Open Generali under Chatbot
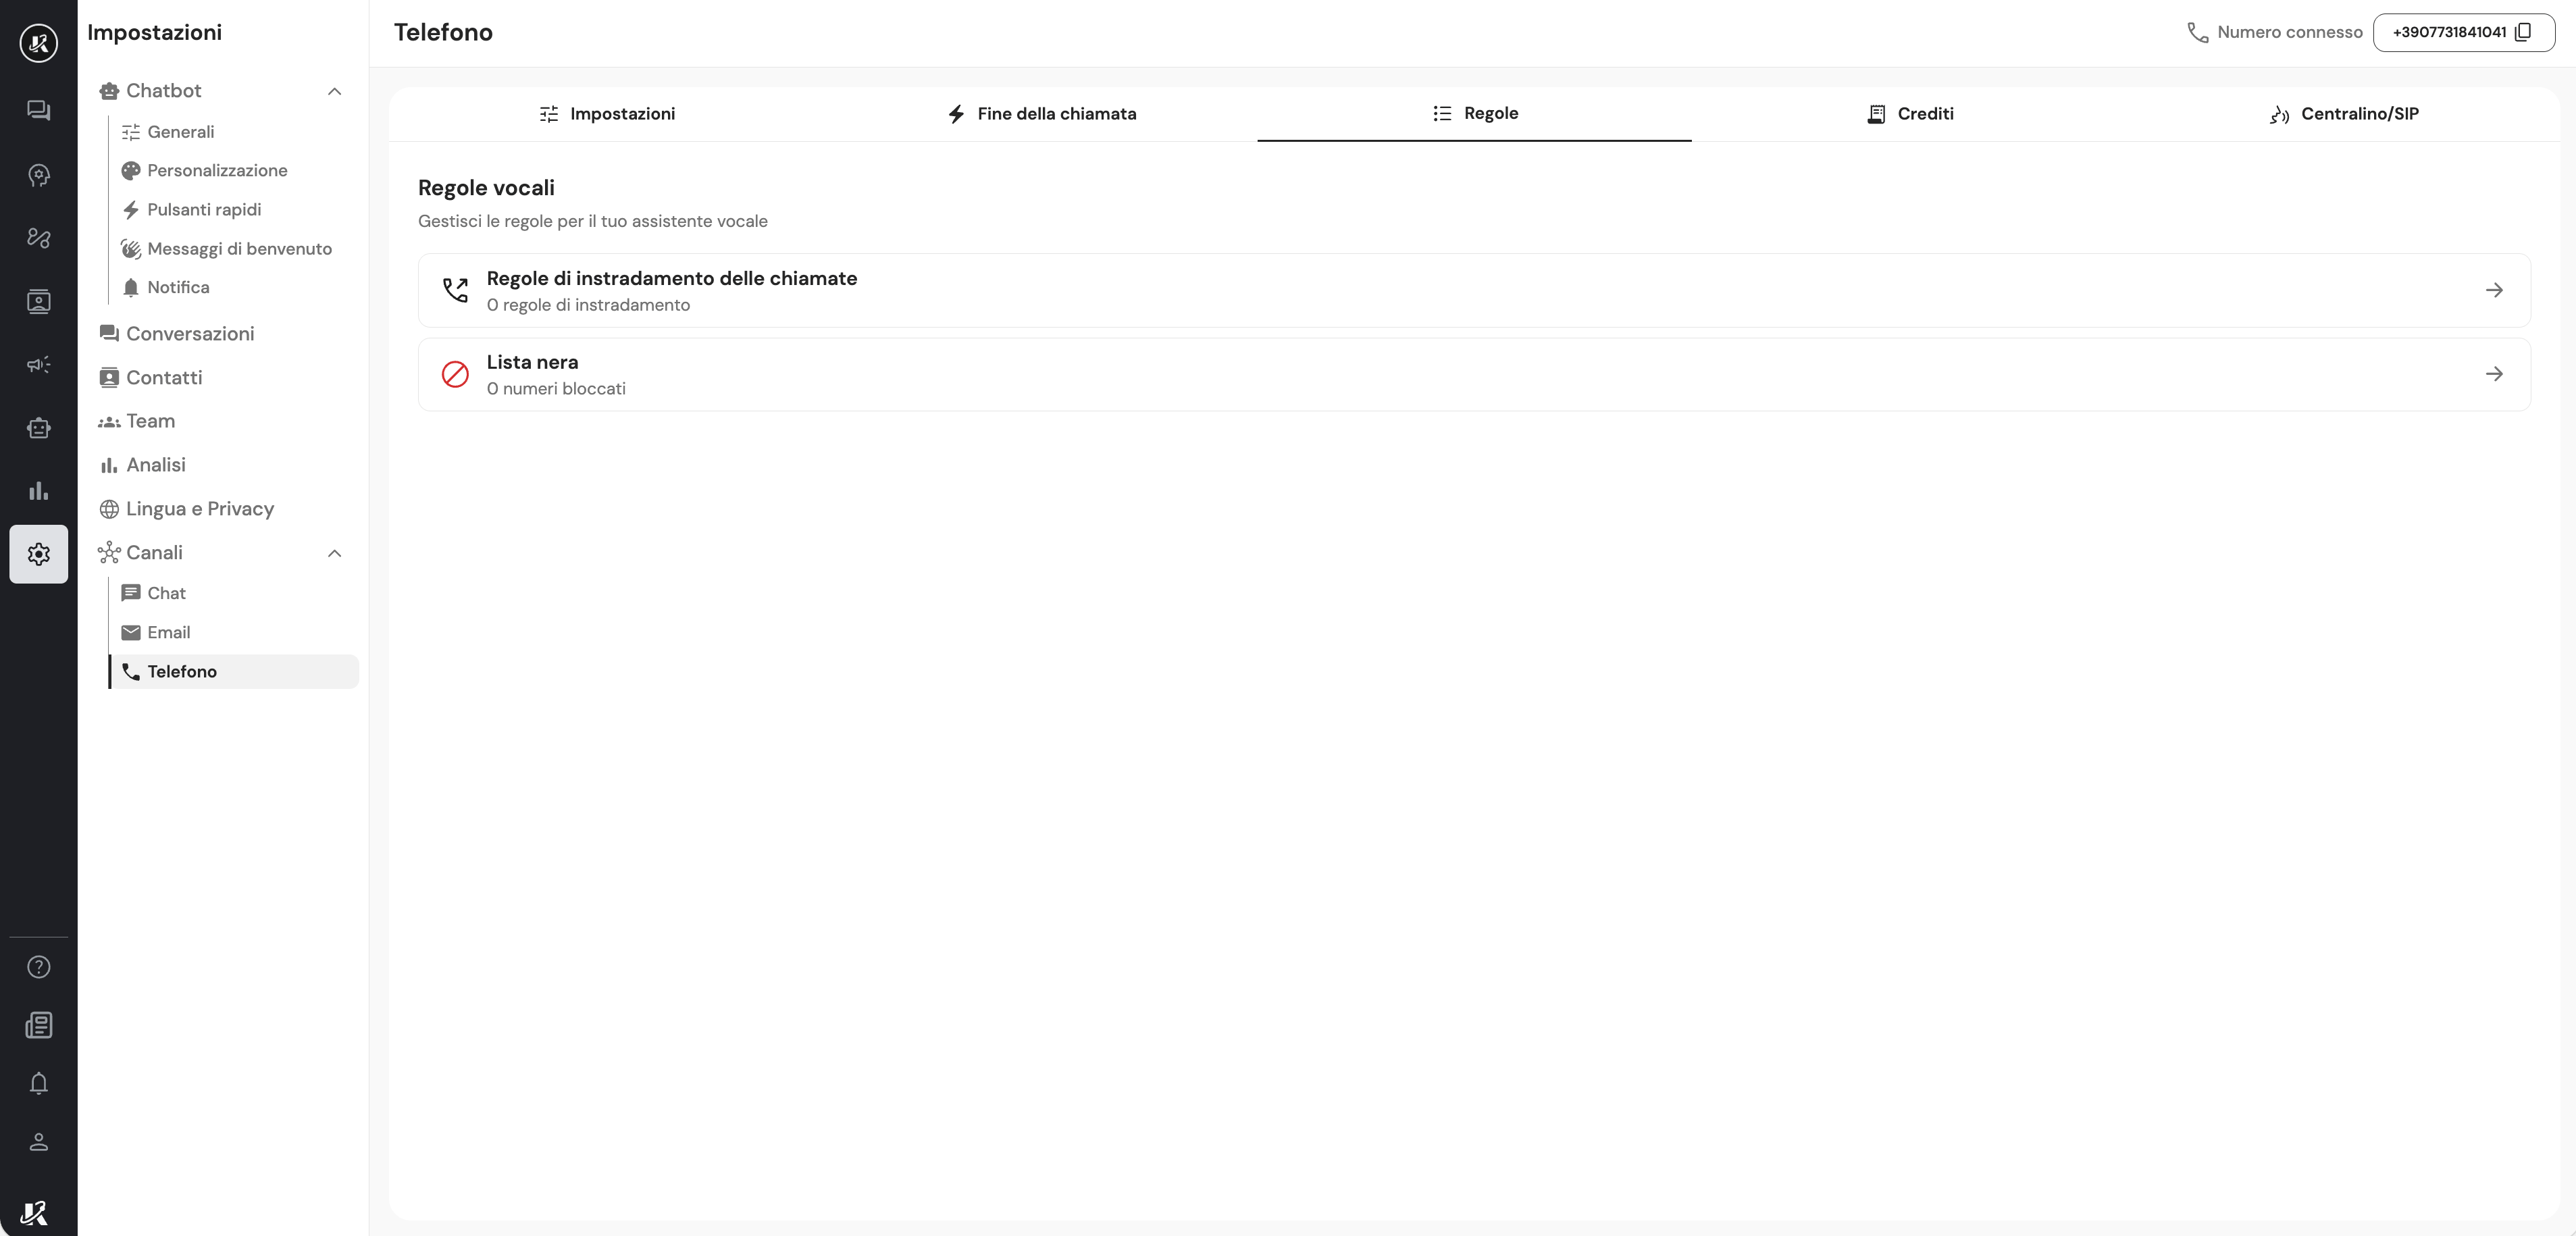The height and width of the screenshot is (1236, 2576). [233, 132]
